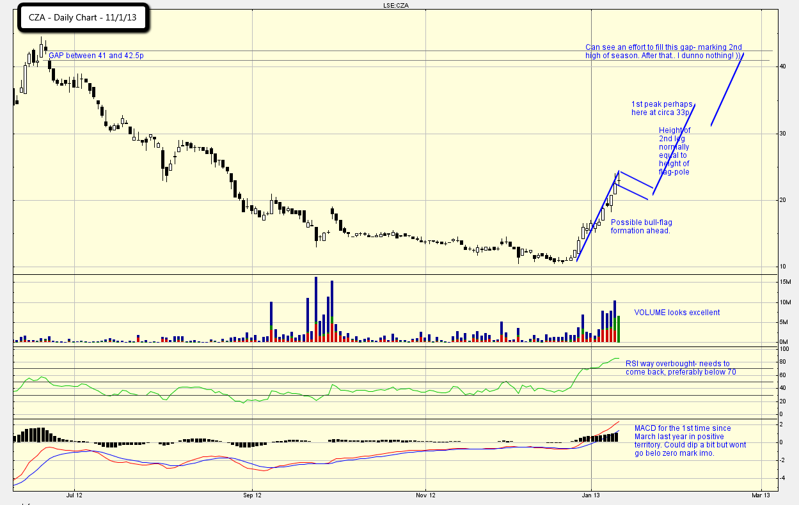Click the 'Jul 12' date axis label
This screenshot has width=799, height=505.
click(75, 495)
